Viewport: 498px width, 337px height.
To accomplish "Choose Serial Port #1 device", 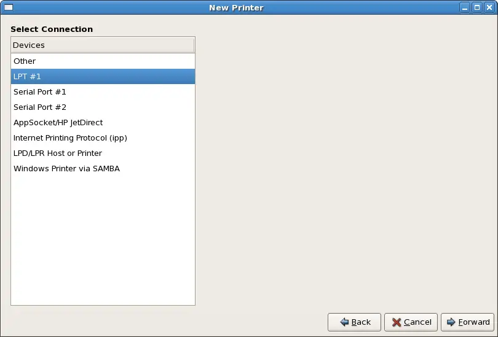I will 39,92.
